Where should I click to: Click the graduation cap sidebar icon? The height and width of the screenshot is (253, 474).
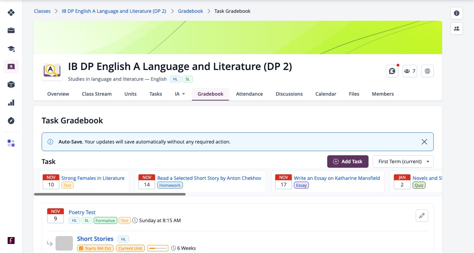click(11, 49)
